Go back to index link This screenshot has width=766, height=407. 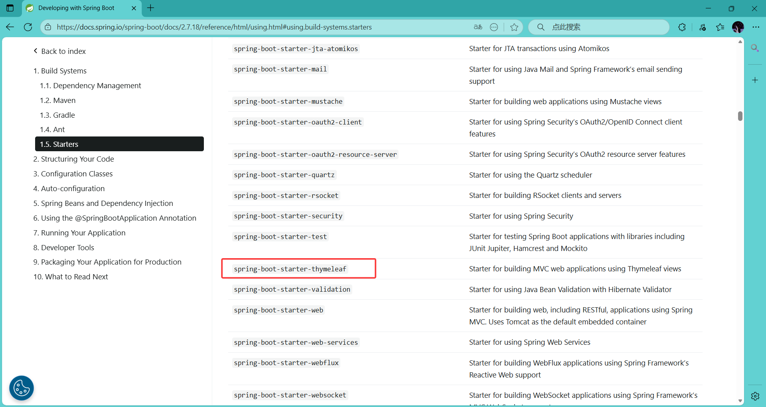point(59,51)
